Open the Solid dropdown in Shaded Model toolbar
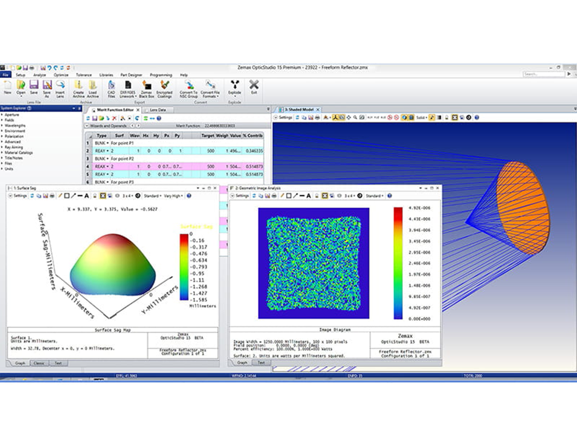This screenshot has width=577, height=433. pos(421,117)
